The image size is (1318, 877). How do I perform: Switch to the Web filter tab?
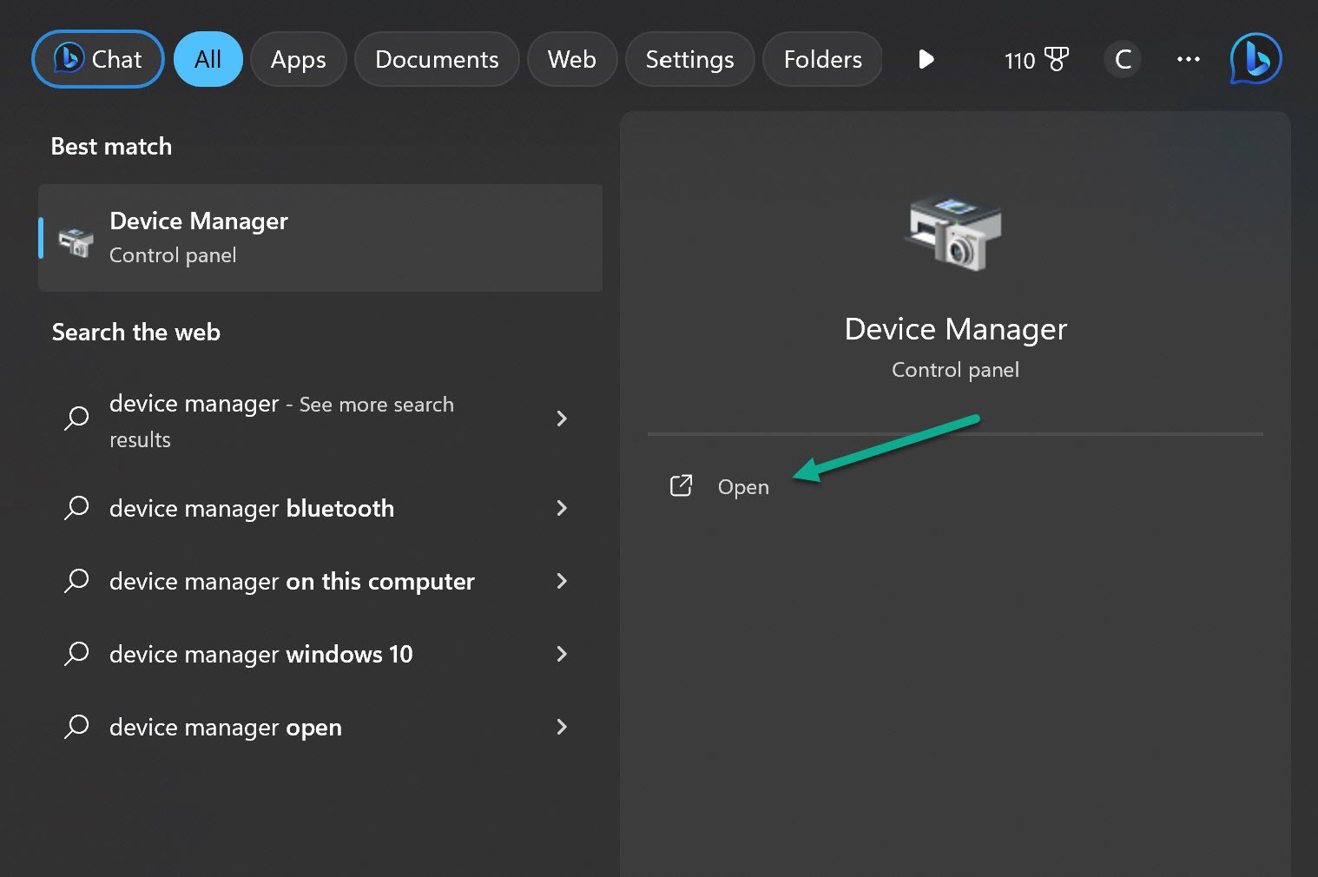click(572, 59)
